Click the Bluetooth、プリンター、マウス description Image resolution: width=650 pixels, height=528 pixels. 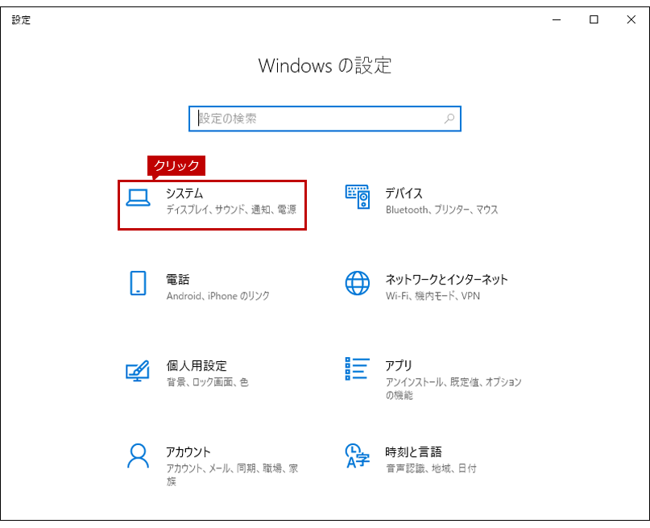pyautogui.click(x=442, y=210)
